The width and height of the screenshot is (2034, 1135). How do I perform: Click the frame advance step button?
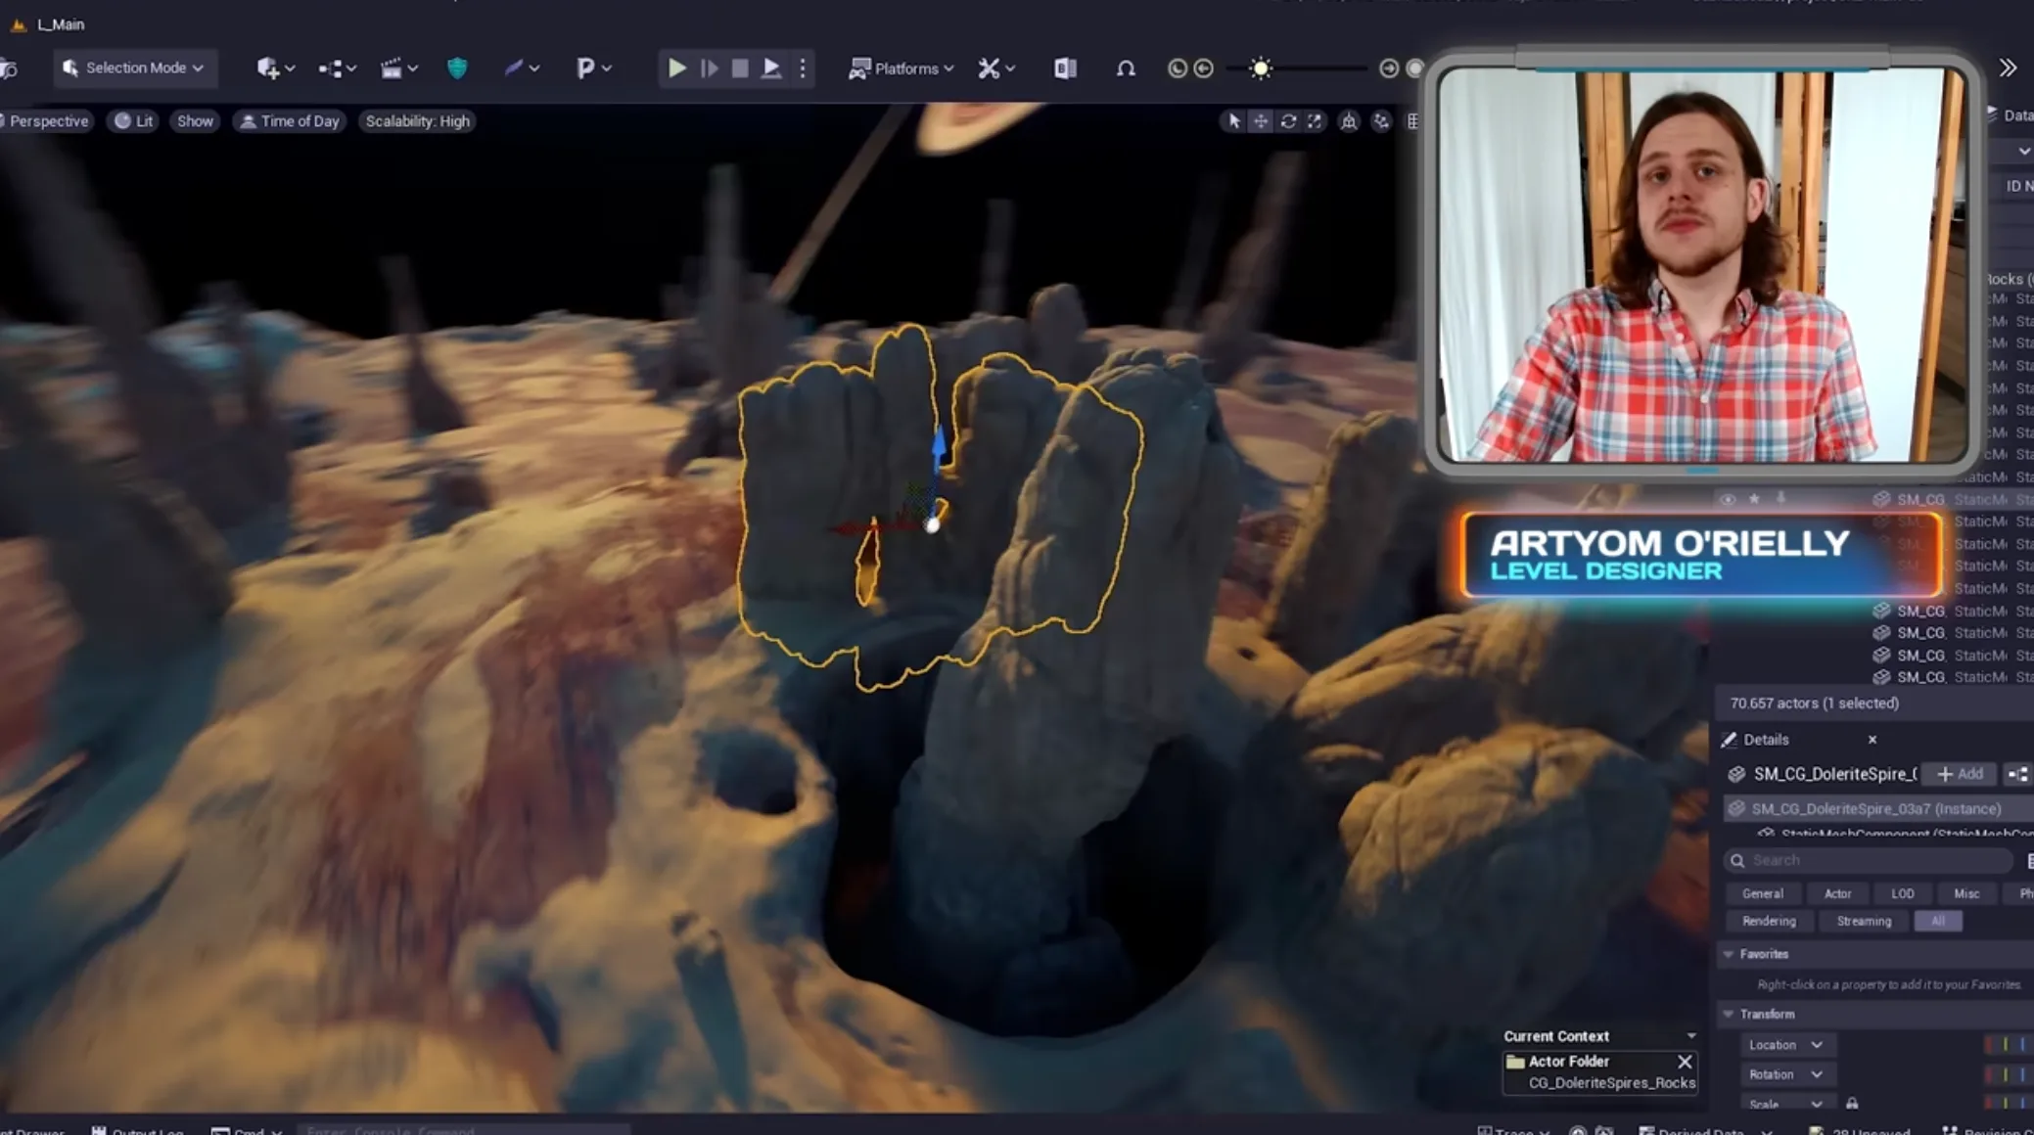tap(710, 68)
